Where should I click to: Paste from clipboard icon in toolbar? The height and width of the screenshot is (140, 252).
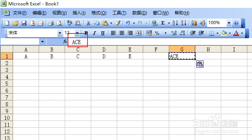click(x=105, y=23)
